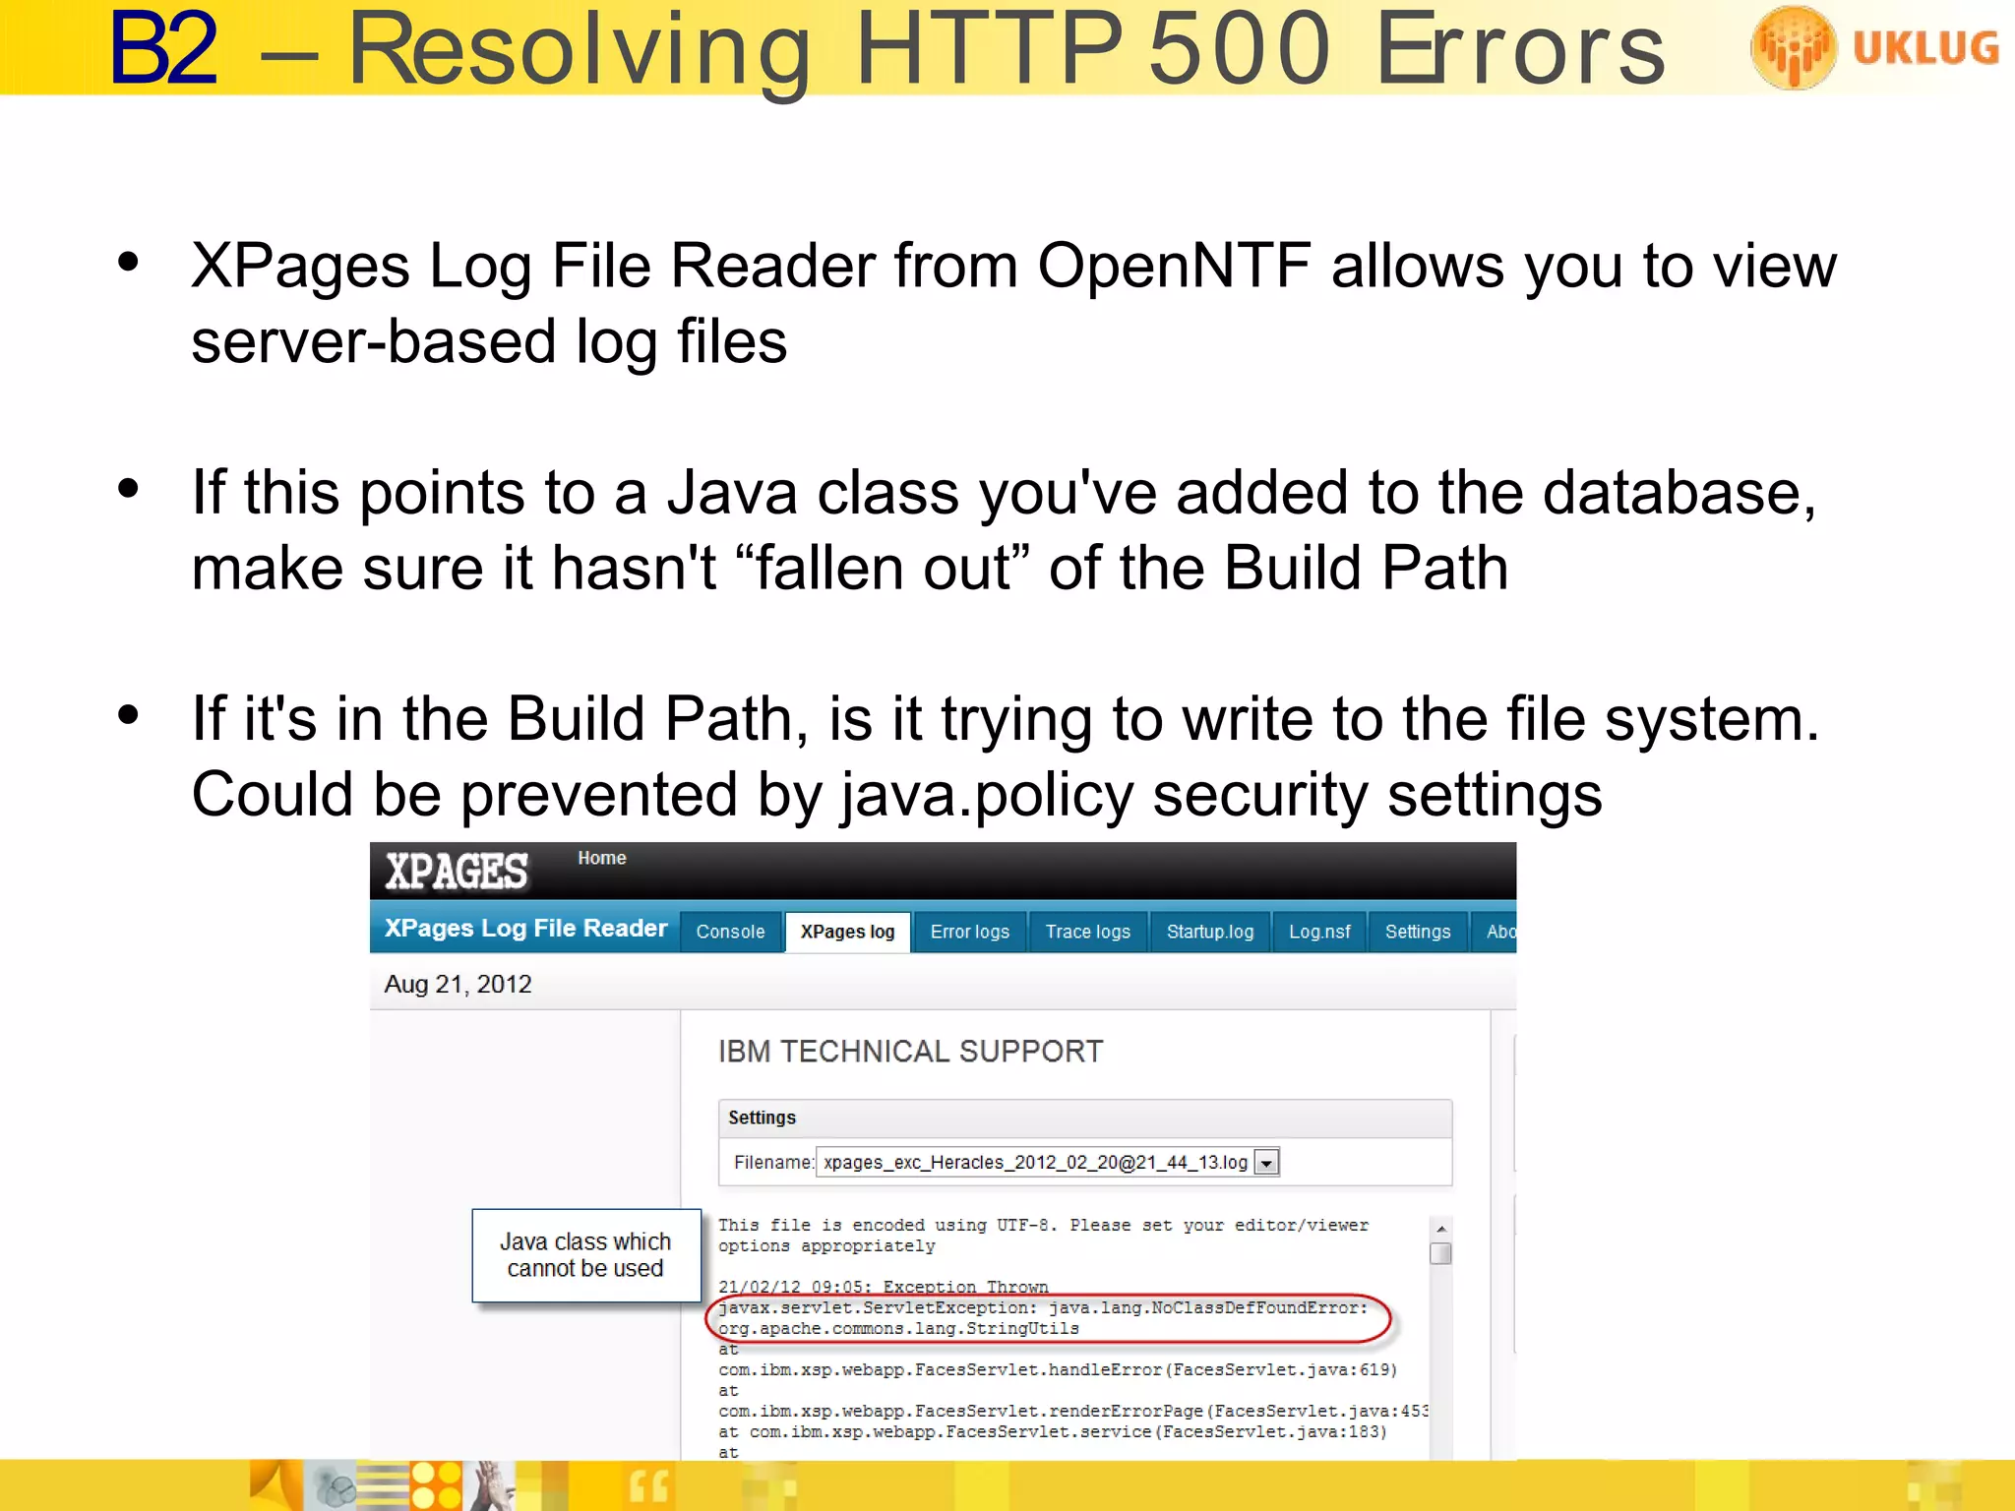The height and width of the screenshot is (1511, 2015).
Task: Click the 'Exception Thrown' log entry
Action: pyautogui.click(x=883, y=1287)
